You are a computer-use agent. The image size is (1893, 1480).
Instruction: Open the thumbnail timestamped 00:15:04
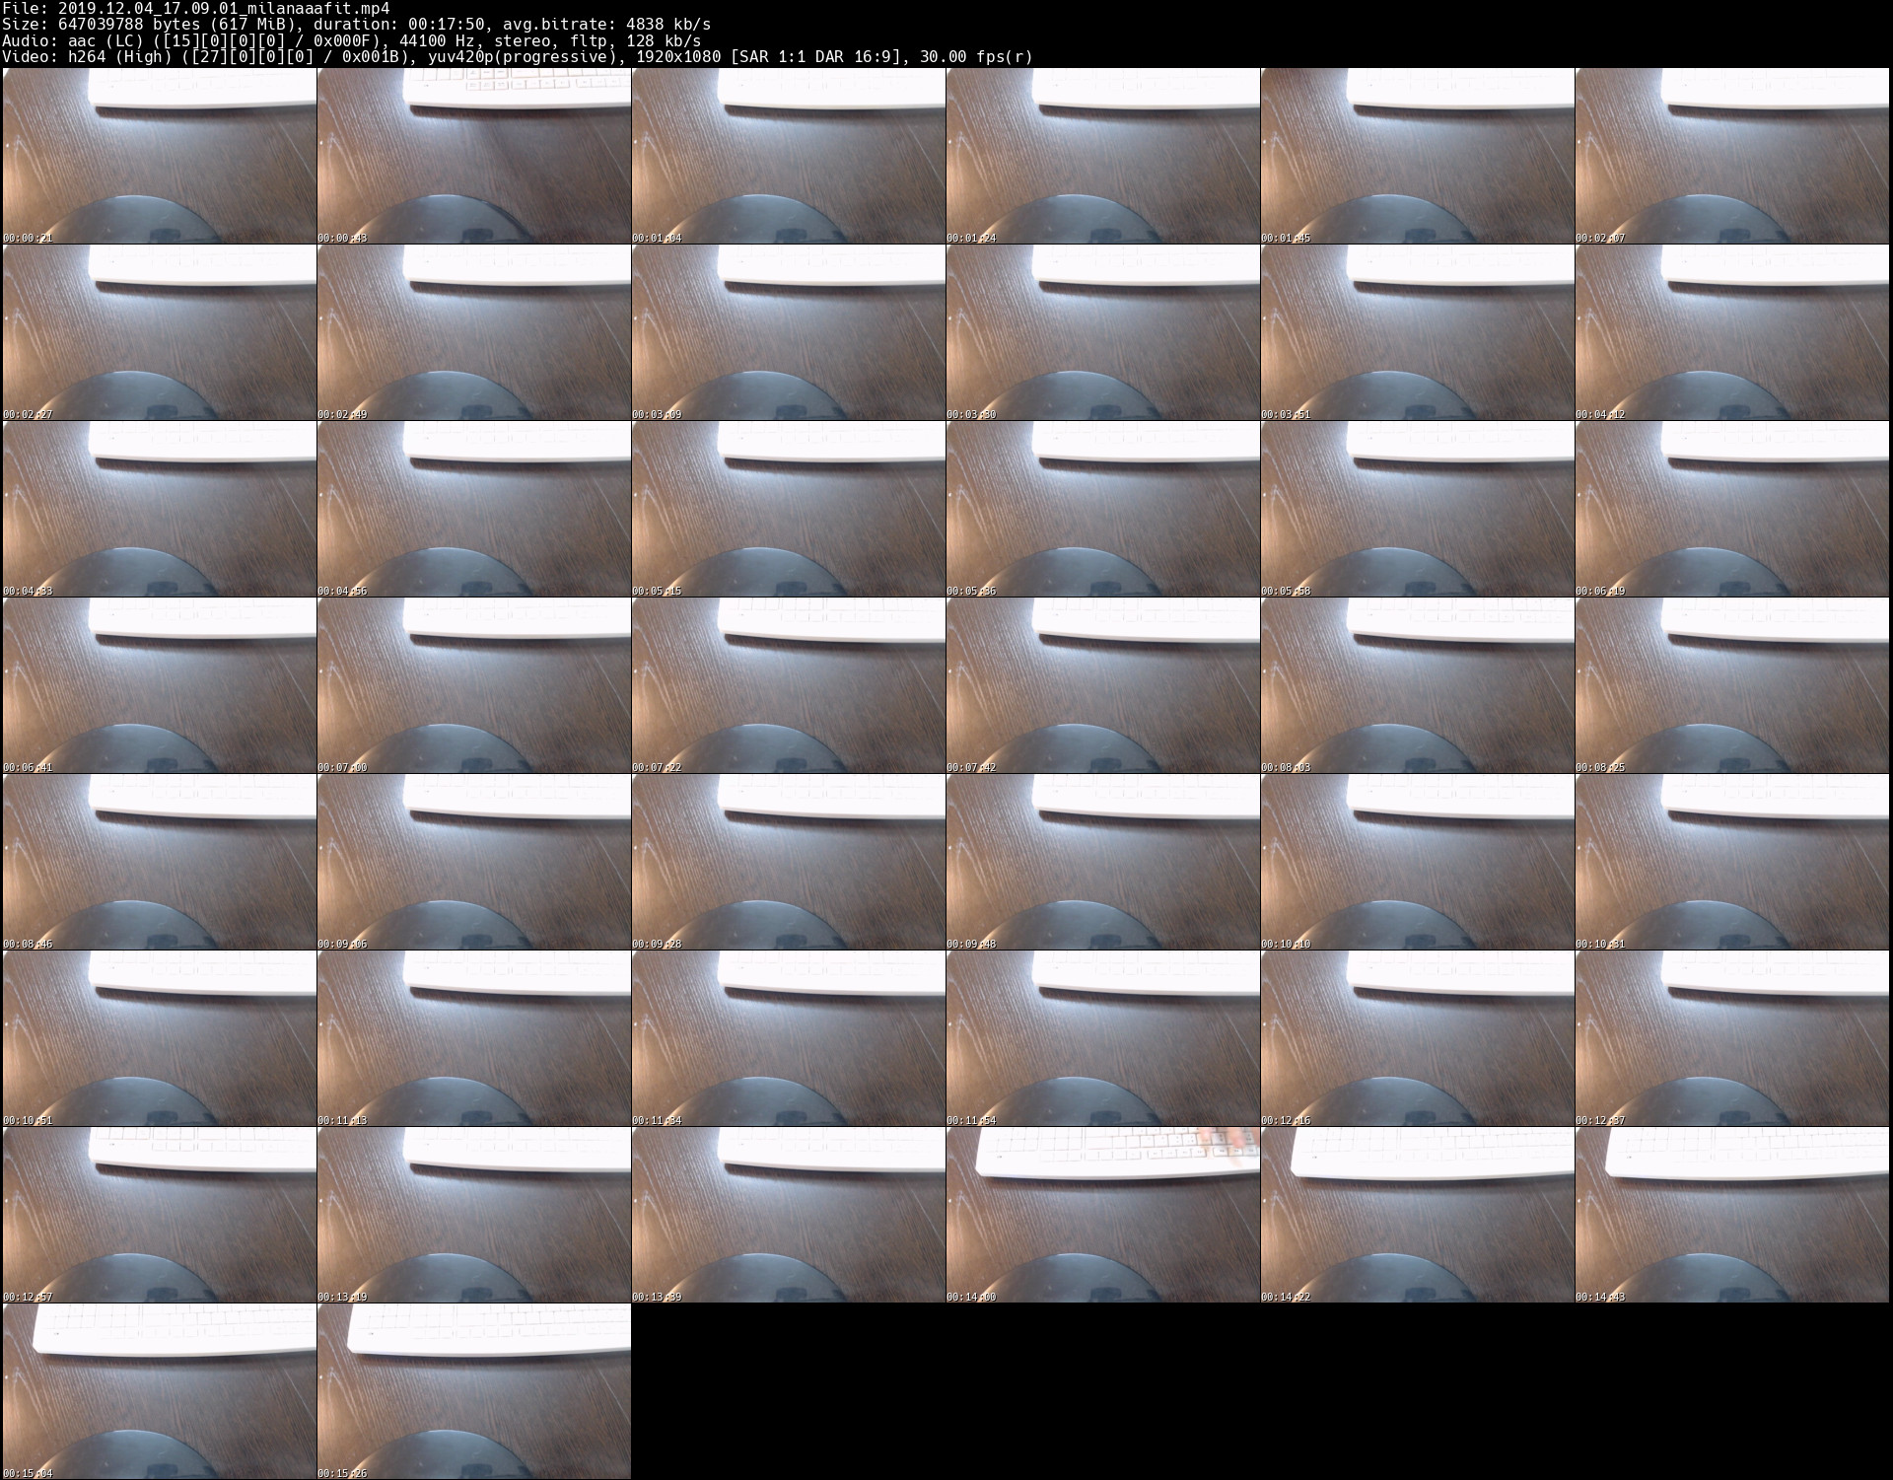tap(159, 1391)
